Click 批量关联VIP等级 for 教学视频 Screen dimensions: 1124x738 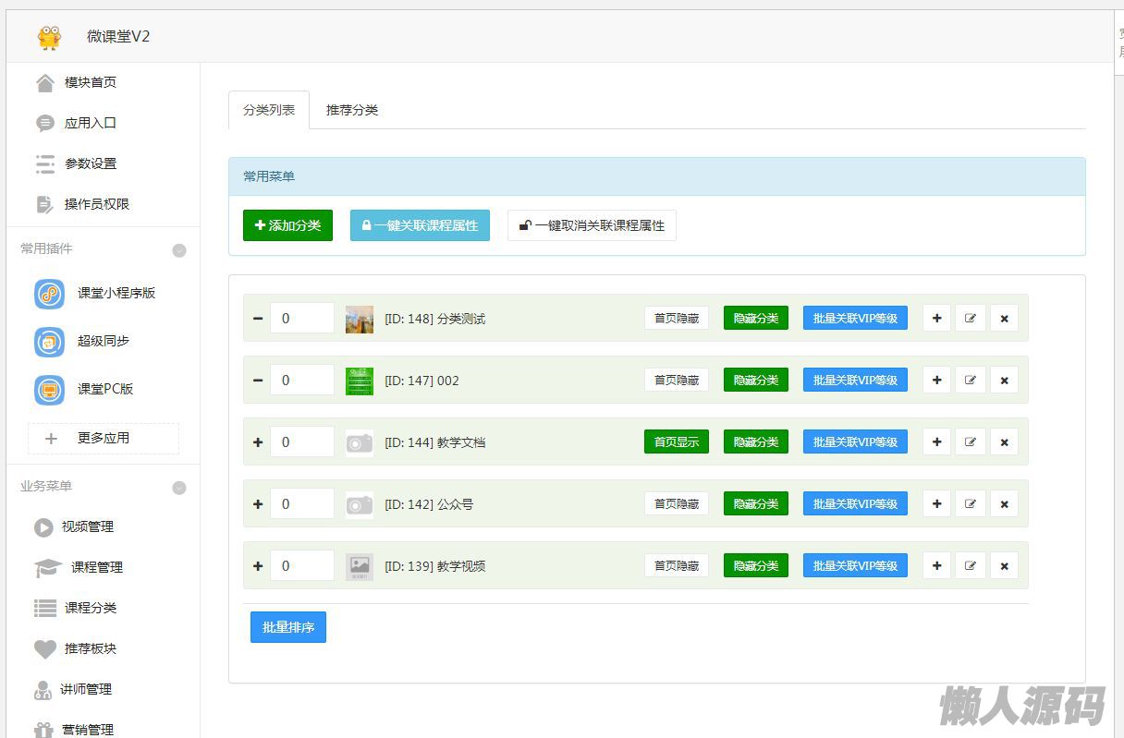(855, 566)
